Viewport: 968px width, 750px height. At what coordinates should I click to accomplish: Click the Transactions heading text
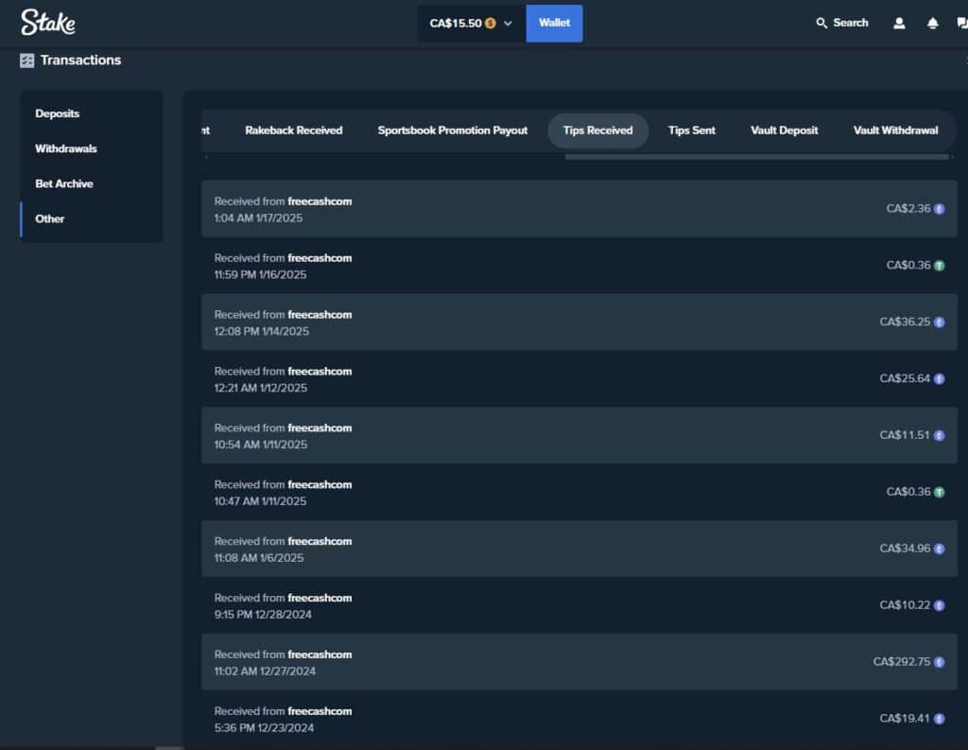80,61
